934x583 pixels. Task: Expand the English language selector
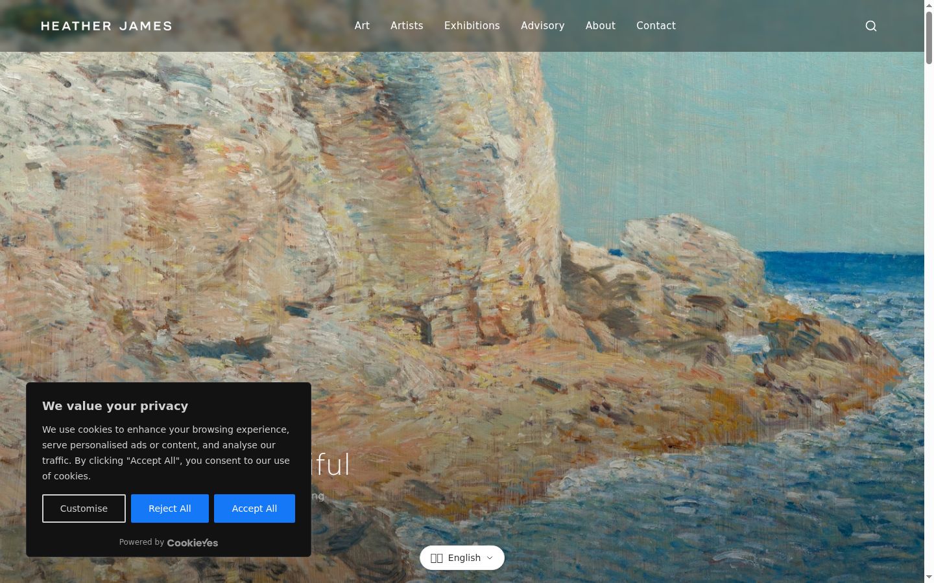[462, 558]
